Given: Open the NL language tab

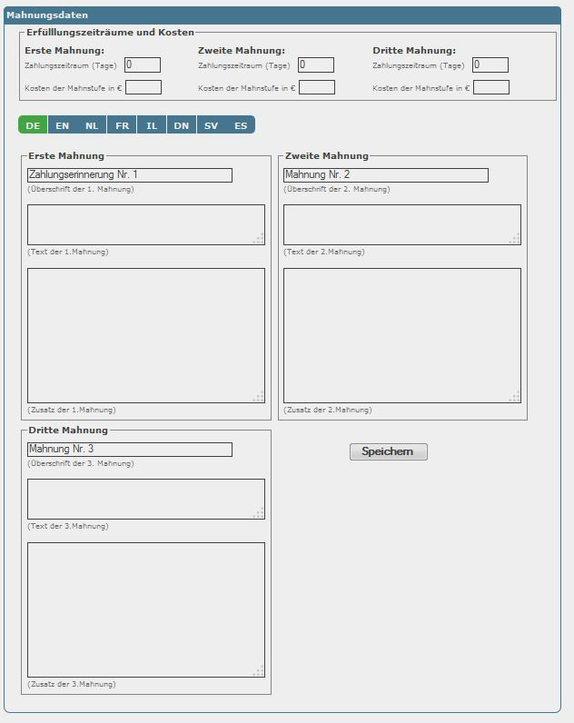Looking at the screenshot, I should click(x=92, y=125).
